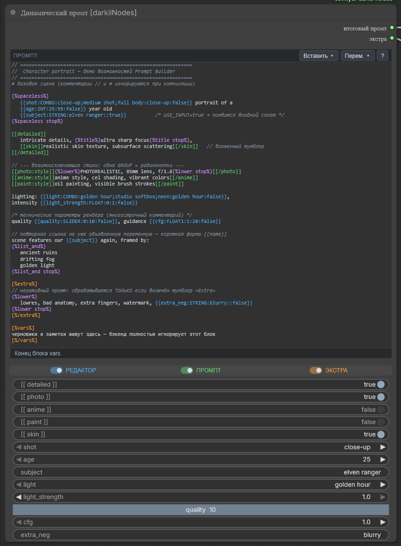Open the Вставить dropdown menu
401x546 pixels.
(x=318, y=56)
